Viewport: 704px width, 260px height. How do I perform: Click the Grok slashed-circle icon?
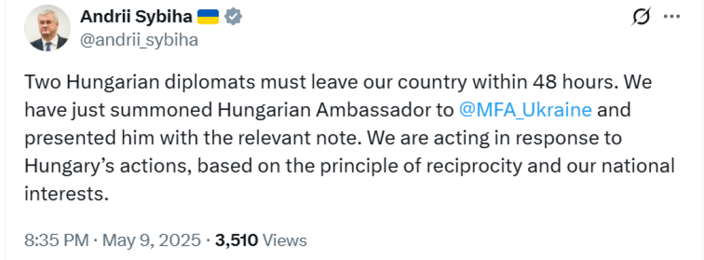click(x=641, y=19)
